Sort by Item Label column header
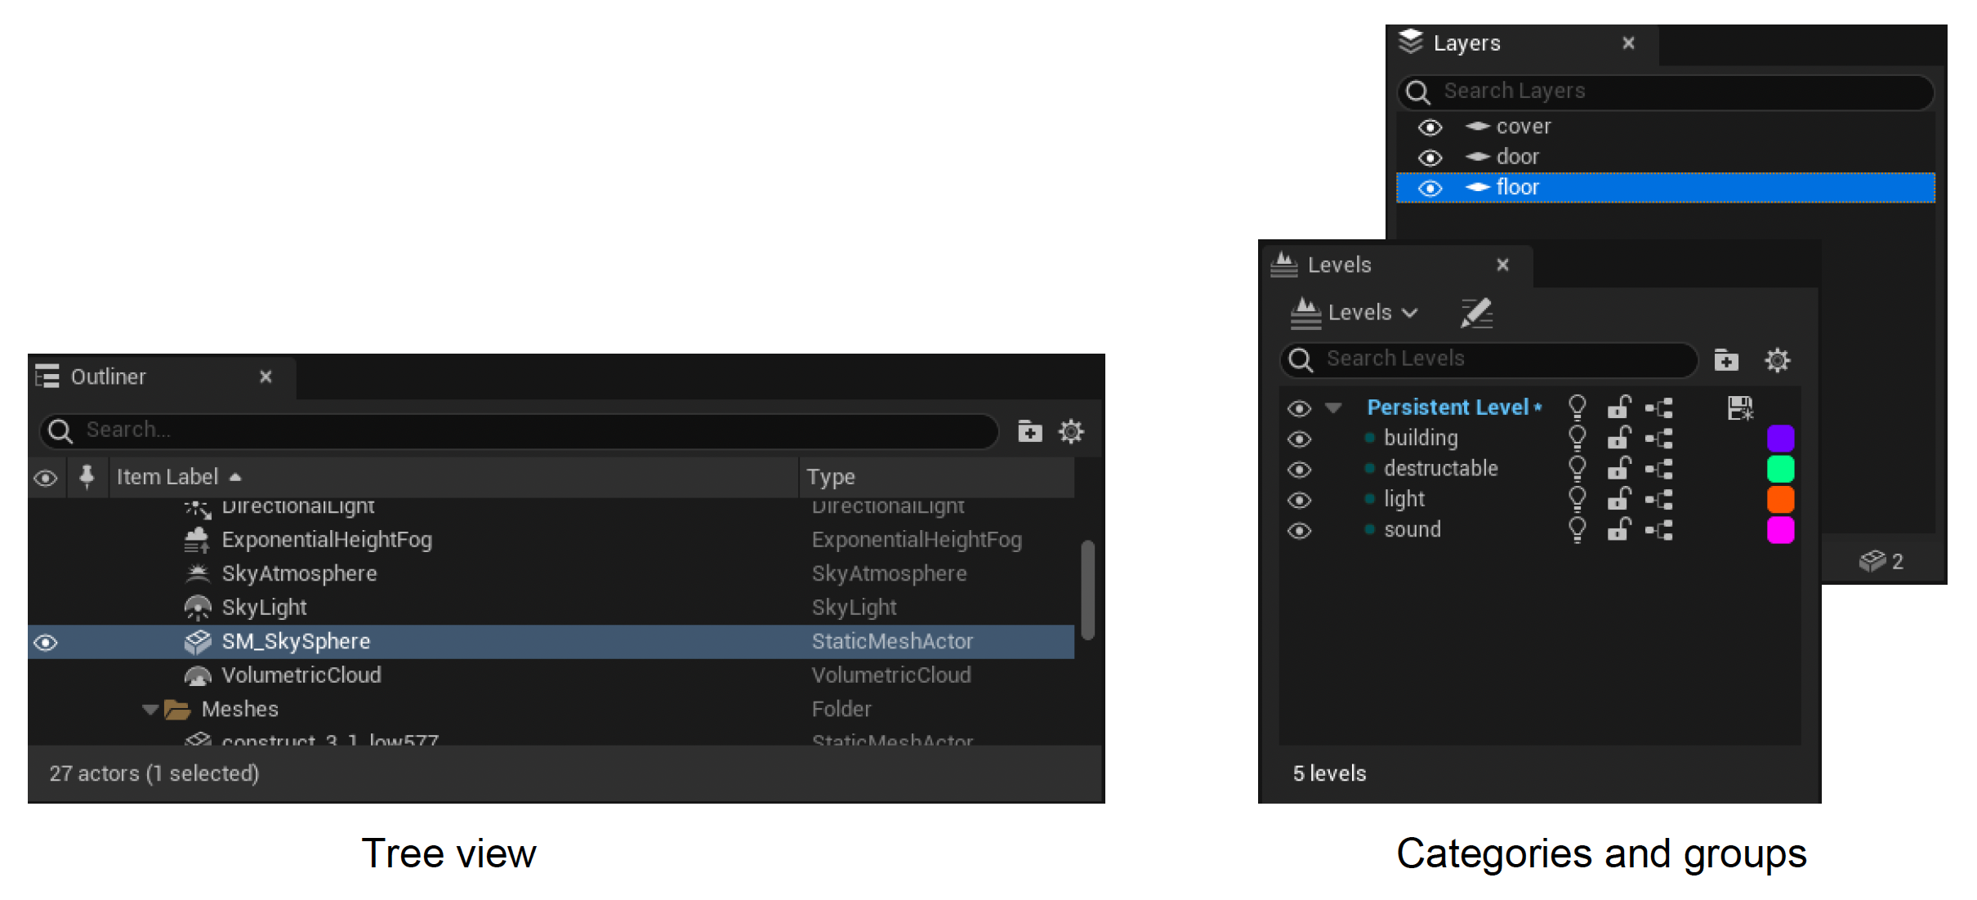Image resolution: width=1977 pixels, height=900 pixels. pos(167,476)
